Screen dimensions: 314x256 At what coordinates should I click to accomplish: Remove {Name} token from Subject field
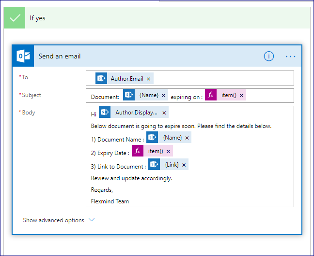pyautogui.click(x=163, y=96)
